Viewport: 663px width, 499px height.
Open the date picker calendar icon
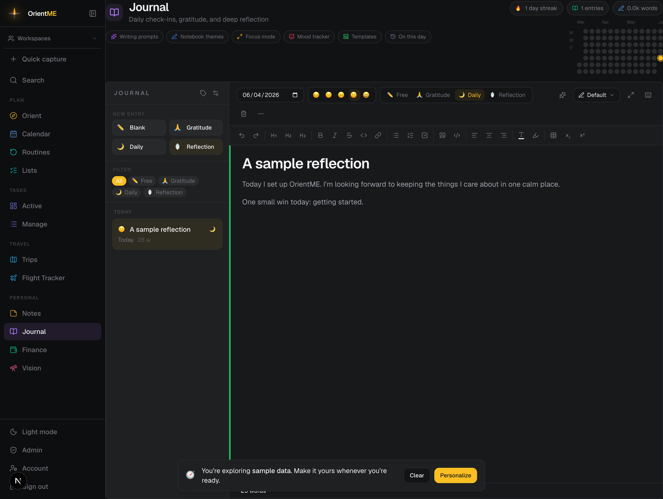coord(295,95)
